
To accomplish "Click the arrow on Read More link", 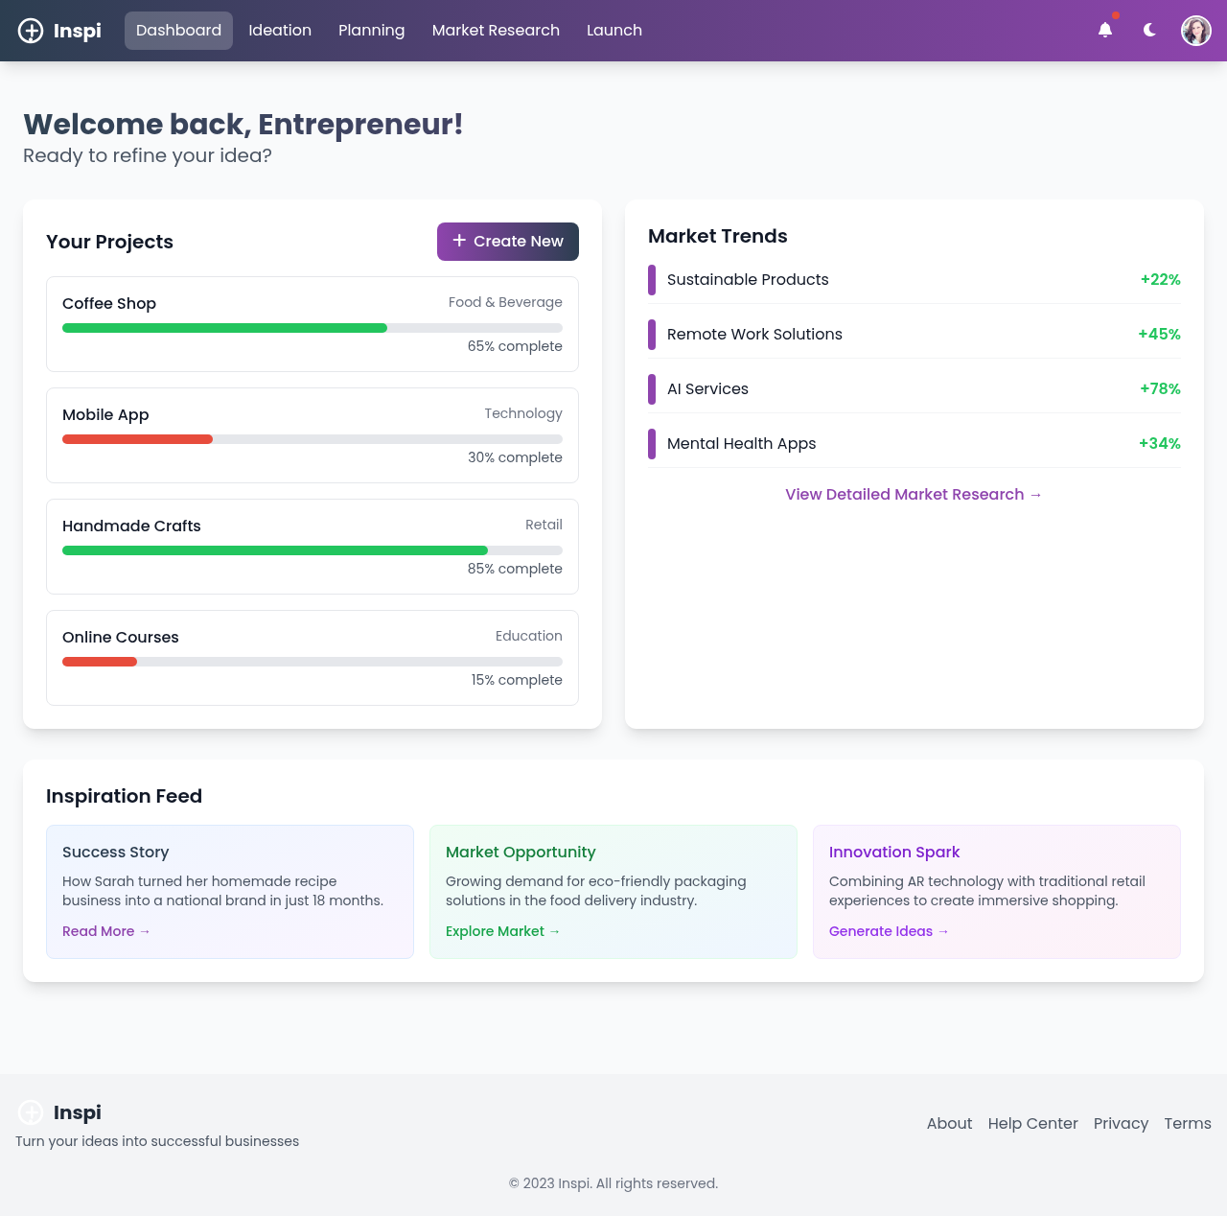I will coord(144,931).
